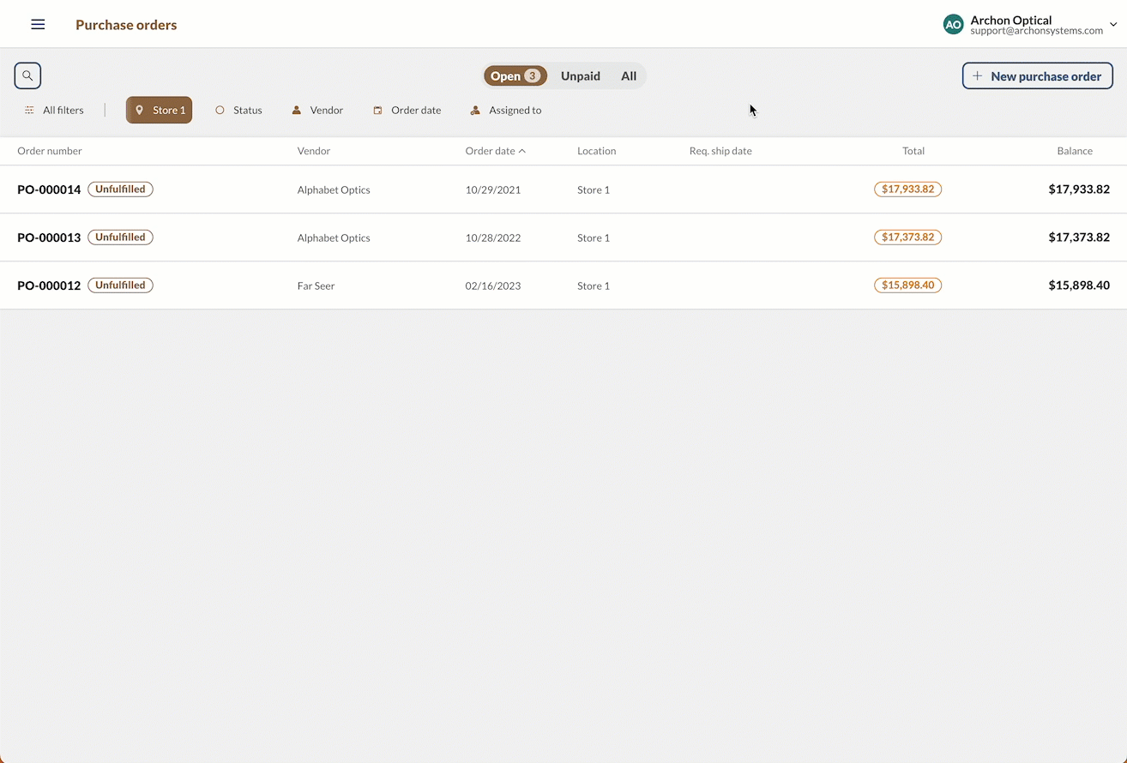Click New purchase order button
Screen dimensions: 1127x763
pos(1037,76)
